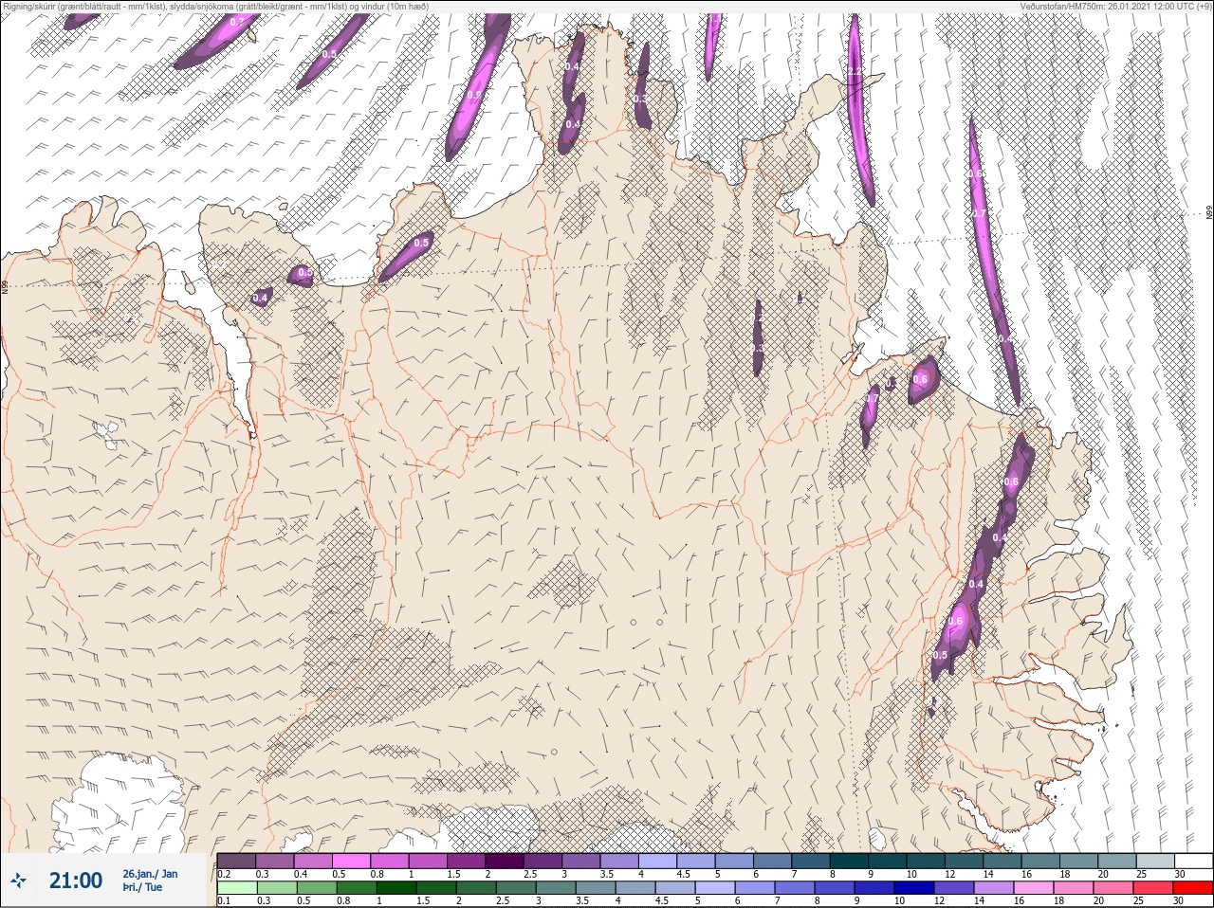The height and width of the screenshot is (908, 1214).
Task: Select the dark teal 9 swatch, upper legend row
Action: (888, 861)
